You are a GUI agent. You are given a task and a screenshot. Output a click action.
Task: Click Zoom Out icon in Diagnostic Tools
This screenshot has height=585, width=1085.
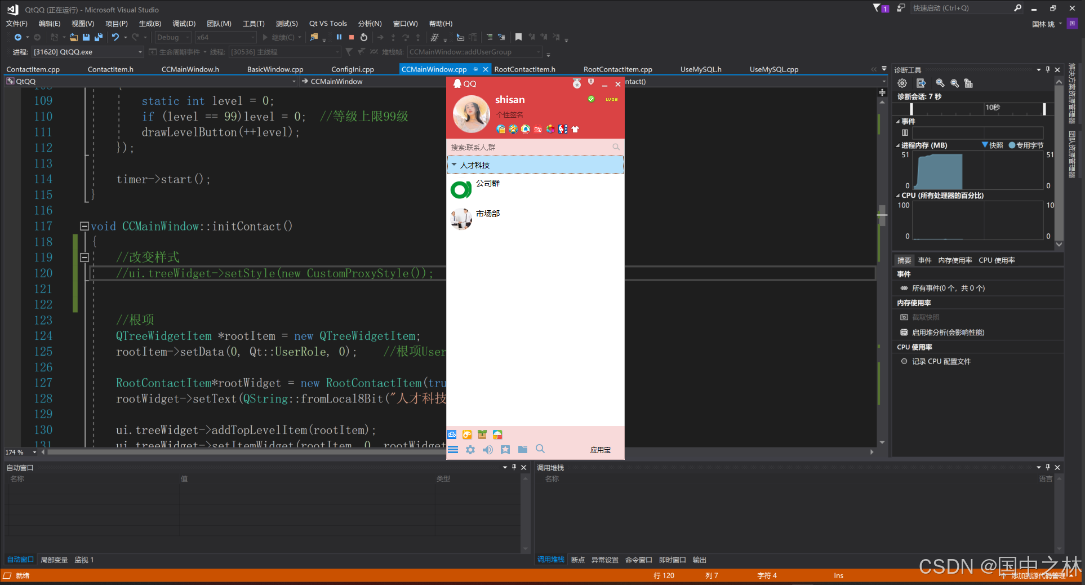(954, 83)
